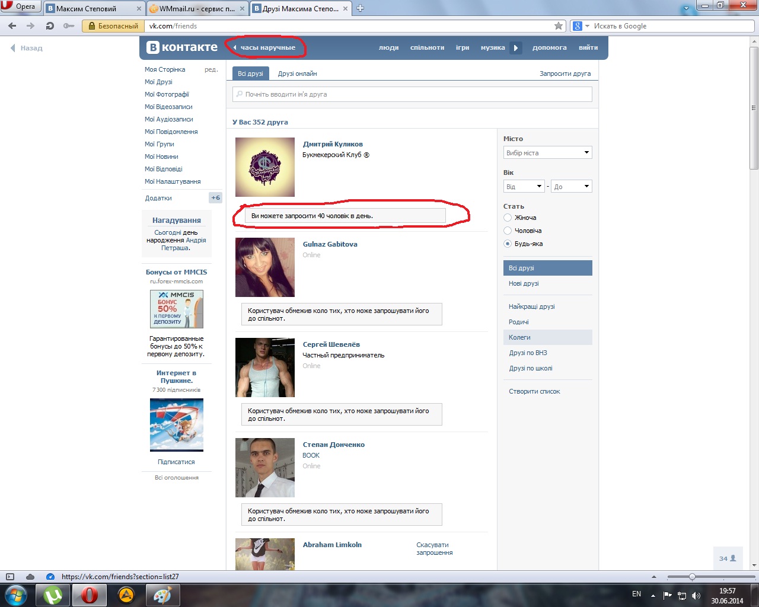Click часы наручные back link in header
The image size is (759, 607).
264,47
